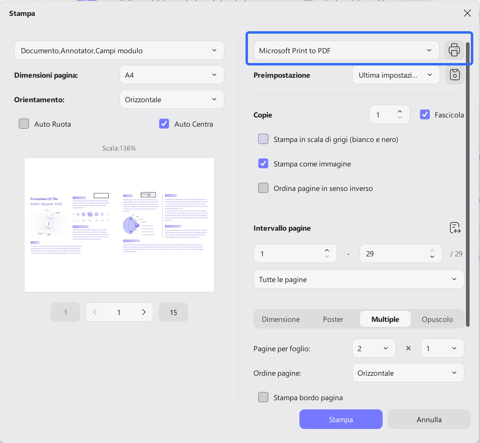Viewport: 480px width, 443px height.
Task: Click the Annulla button
Action: pos(429,419)
